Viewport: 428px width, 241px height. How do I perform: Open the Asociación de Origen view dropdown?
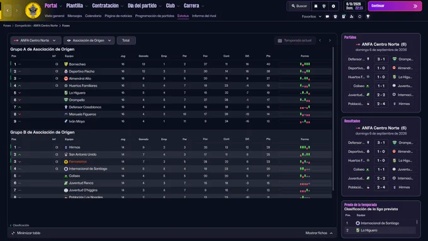point(89,40)
